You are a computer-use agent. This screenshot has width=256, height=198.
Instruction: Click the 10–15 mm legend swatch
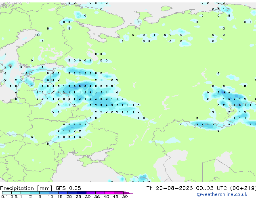[x=54, y=193]
